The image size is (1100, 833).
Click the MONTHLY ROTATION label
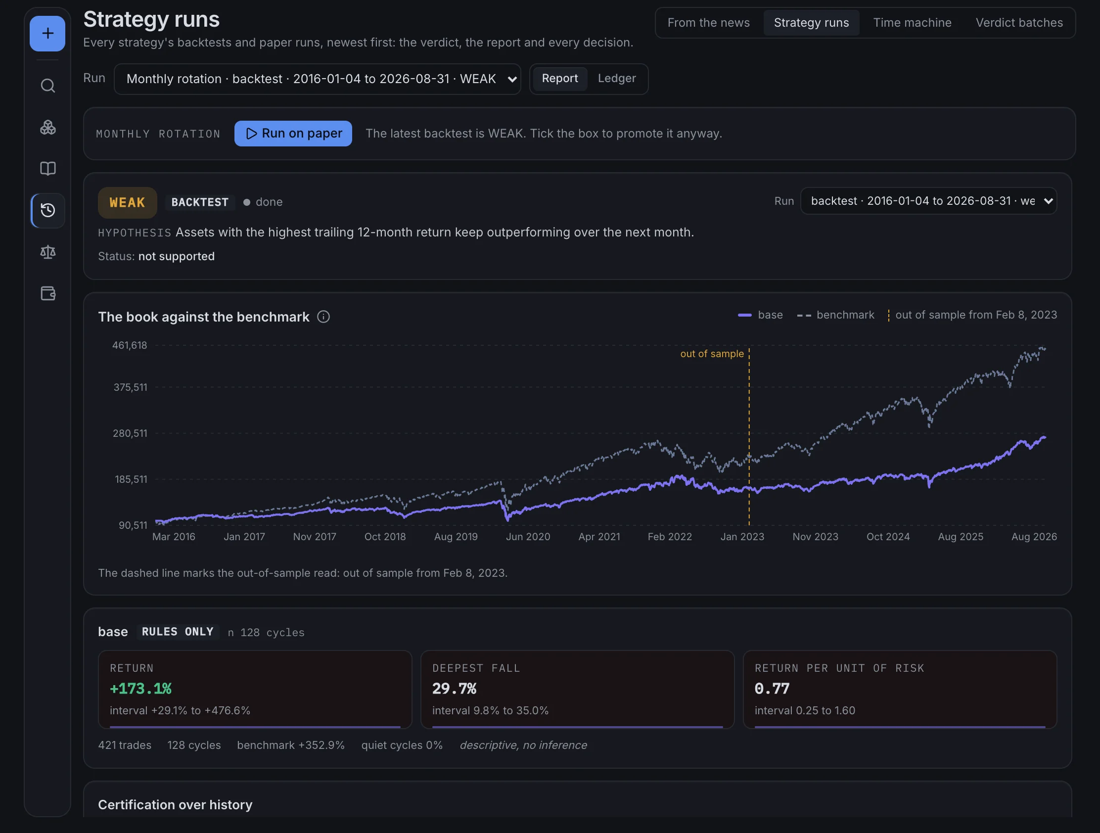(158, 134)
